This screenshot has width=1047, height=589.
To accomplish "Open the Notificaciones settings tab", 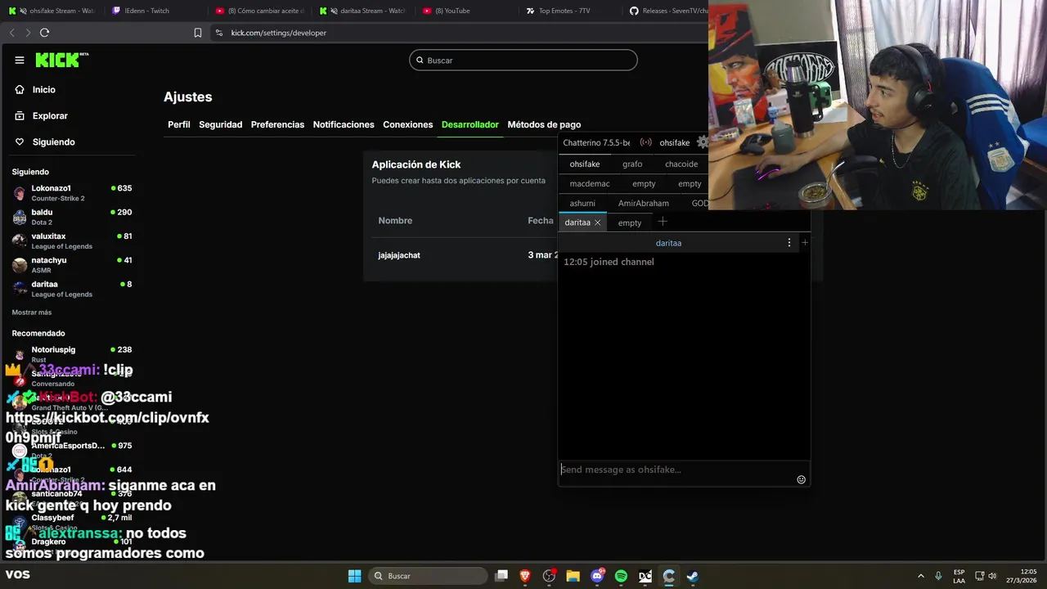I will pos(344,124).
